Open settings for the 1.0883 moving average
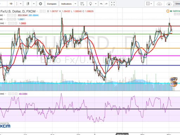The height and width of the screenshot is (135, 180). click(12, 23)
